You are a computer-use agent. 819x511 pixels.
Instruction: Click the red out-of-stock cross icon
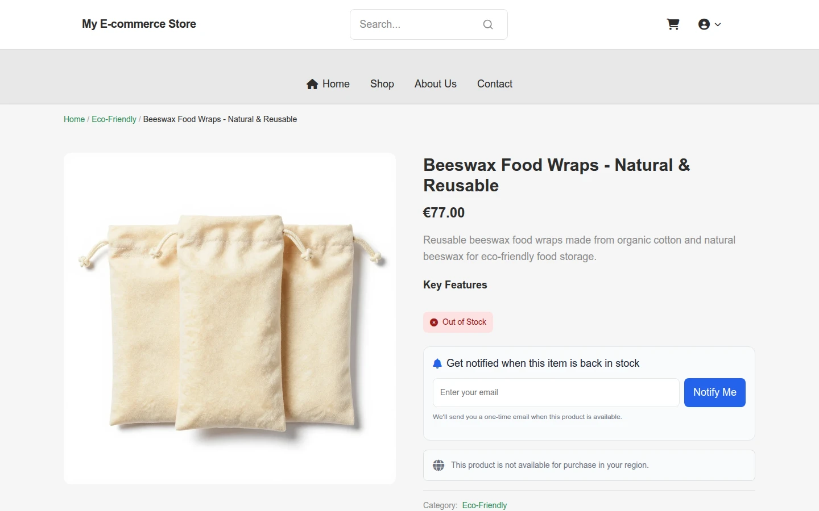434,322
